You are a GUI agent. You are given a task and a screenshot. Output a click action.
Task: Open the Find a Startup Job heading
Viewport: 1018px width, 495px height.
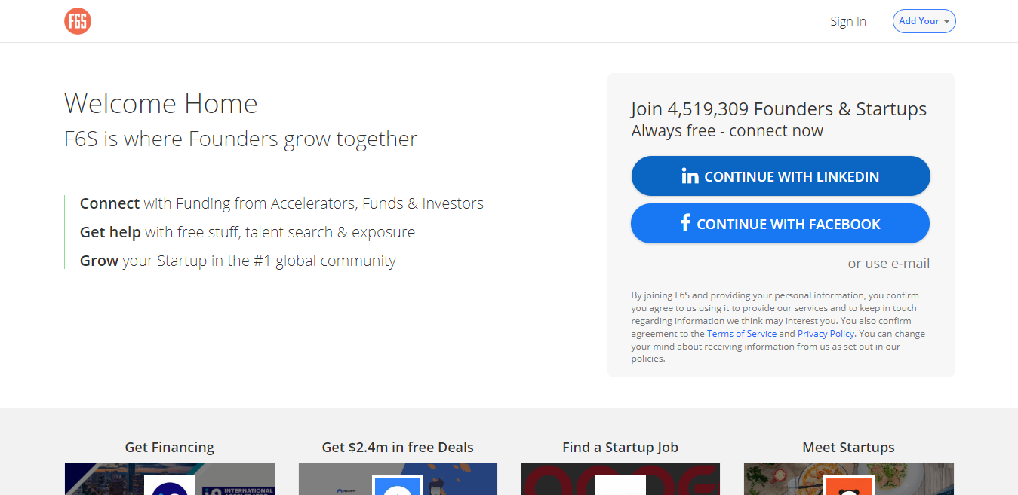(620, 447)
